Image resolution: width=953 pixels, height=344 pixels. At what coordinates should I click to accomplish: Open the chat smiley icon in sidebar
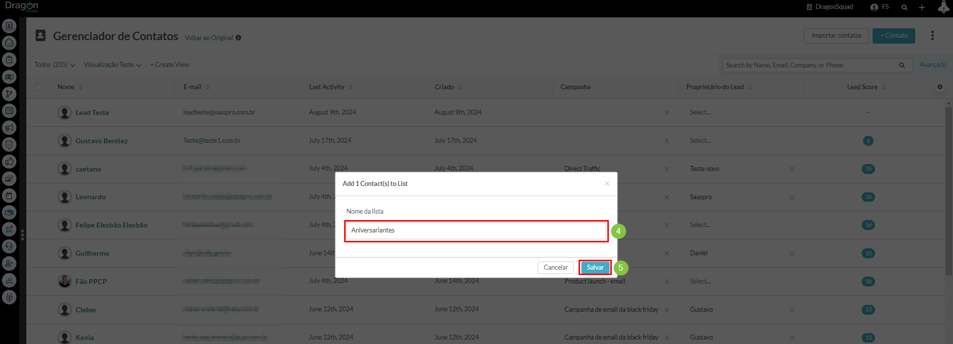click(x=9, y=144)
